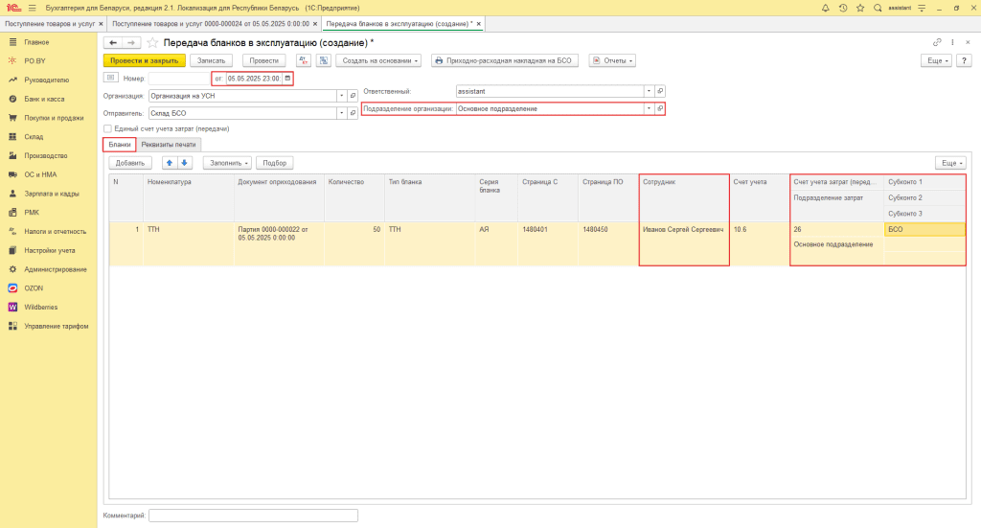Add the document to favorites with the star
This screenshot has height=528, width=981.
[152, 42]
